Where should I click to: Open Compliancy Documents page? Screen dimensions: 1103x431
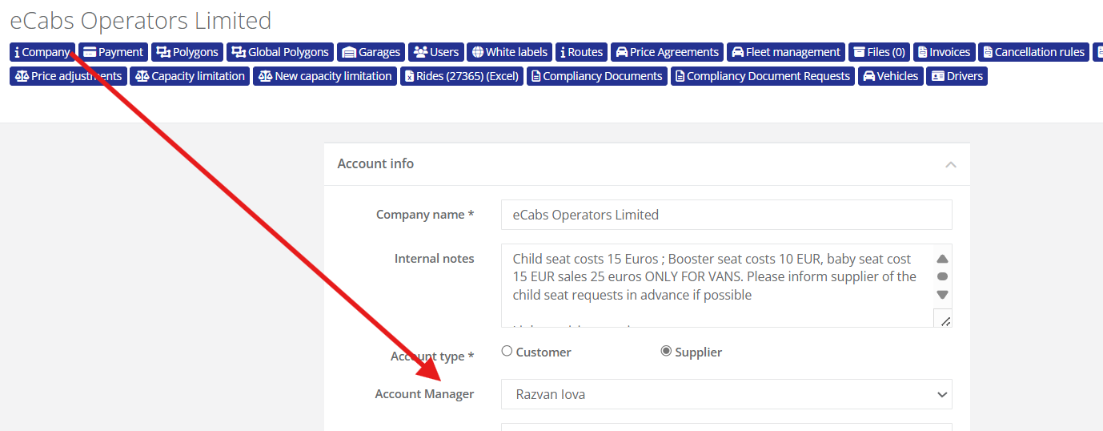point(597,76)
